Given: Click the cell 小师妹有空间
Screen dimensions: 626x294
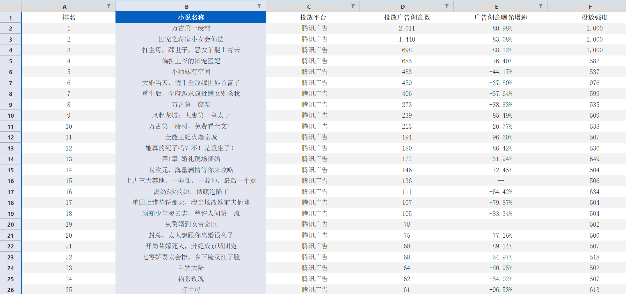Looking at the screenshot, I should 191,72.
